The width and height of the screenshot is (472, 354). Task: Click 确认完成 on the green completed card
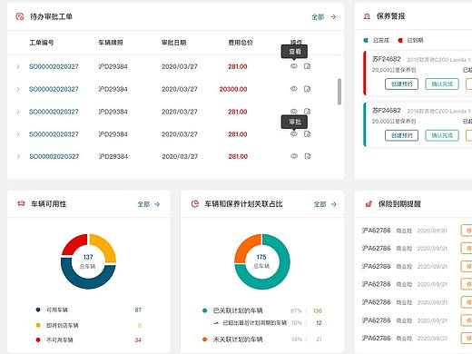(x=442, y=135)
